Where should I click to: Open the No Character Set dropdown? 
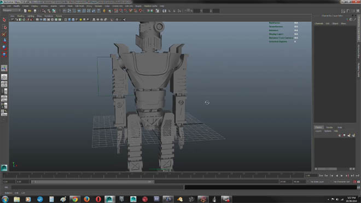pos(342,182)
